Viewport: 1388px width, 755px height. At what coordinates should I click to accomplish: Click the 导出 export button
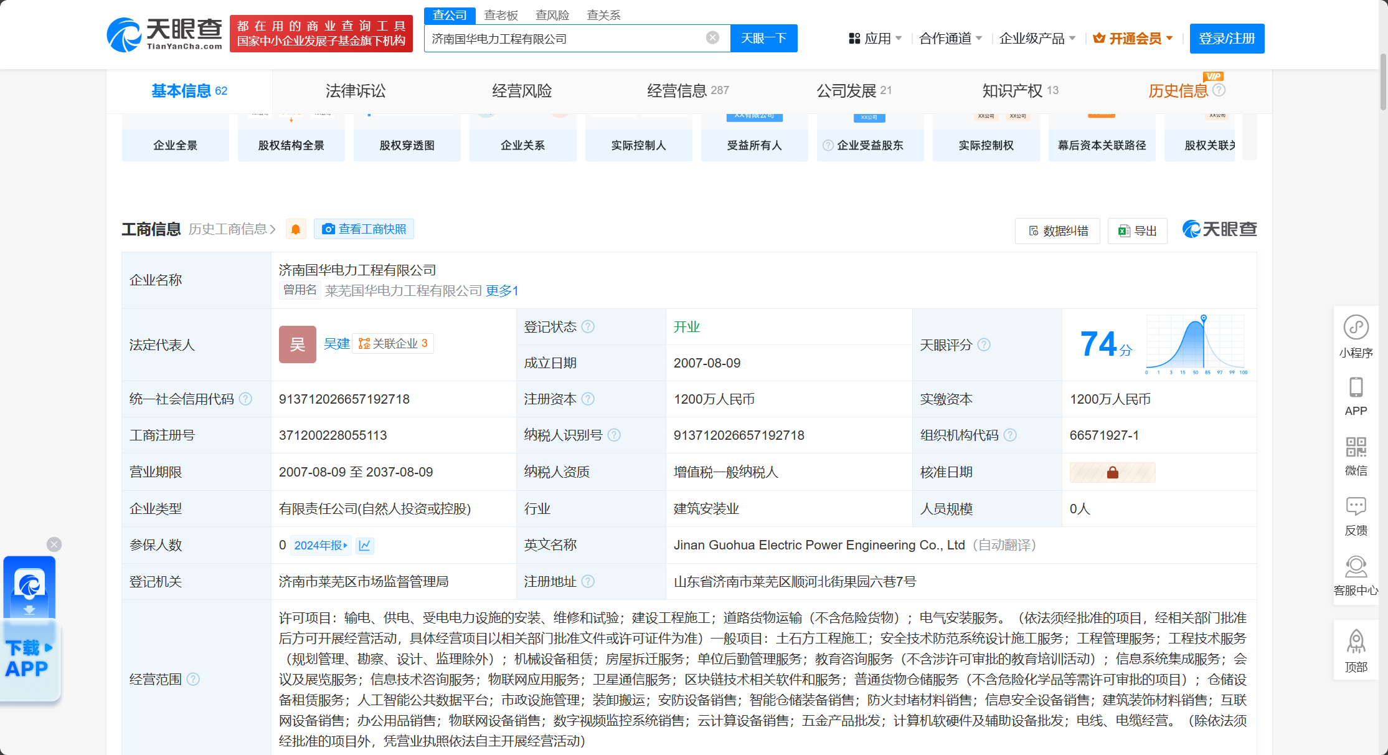pyautogui.click(x=1137, y=231)
